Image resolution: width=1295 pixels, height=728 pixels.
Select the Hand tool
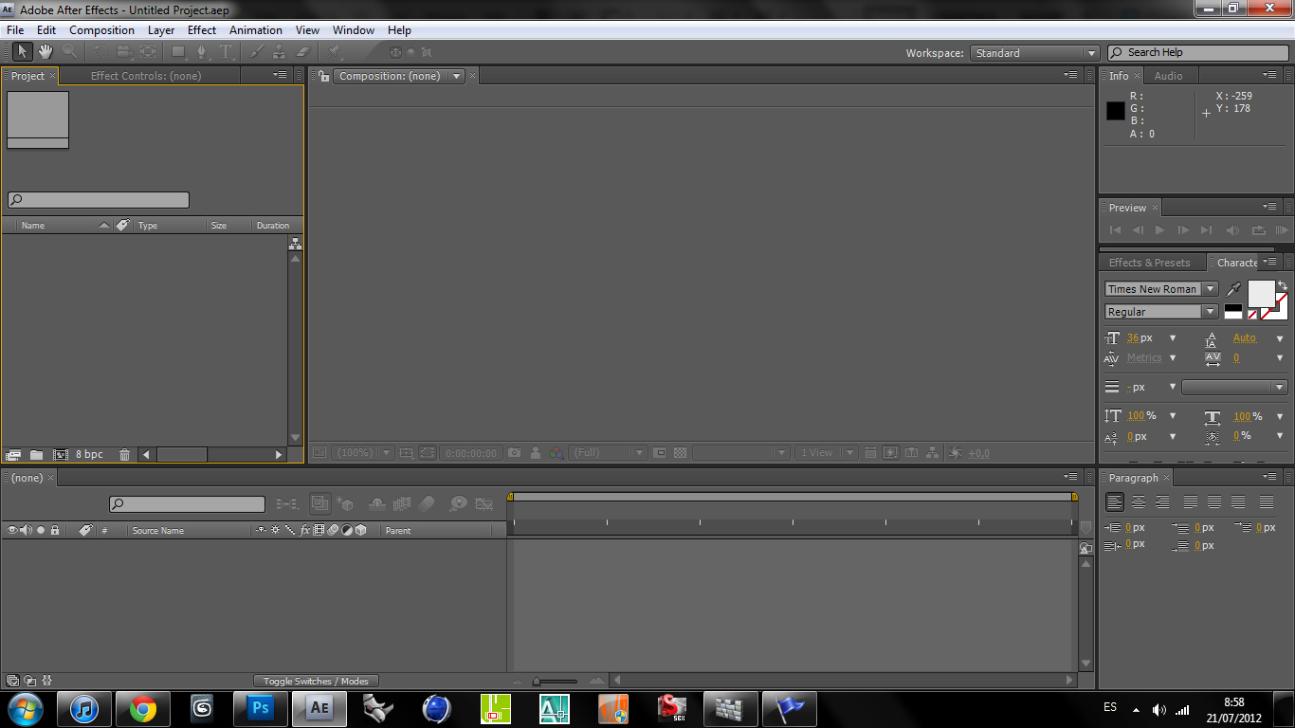tap(46, 52)
